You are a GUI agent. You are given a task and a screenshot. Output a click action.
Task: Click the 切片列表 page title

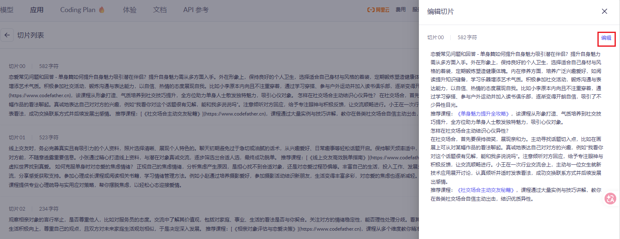tap(31, 35)
